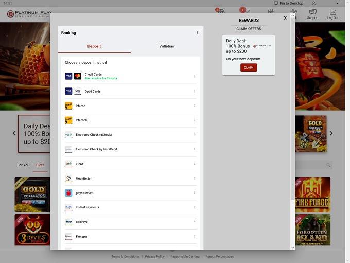The height and width of the screenshot is (263, 350).
Task: Click the CLAIM OFFERS heading
Action: pos(249,29)
